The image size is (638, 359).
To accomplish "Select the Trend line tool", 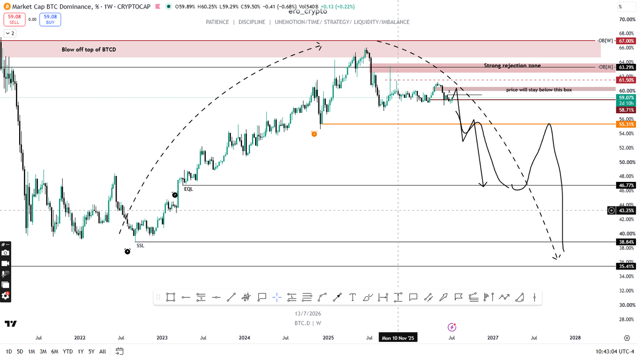I will click(231, 297).
